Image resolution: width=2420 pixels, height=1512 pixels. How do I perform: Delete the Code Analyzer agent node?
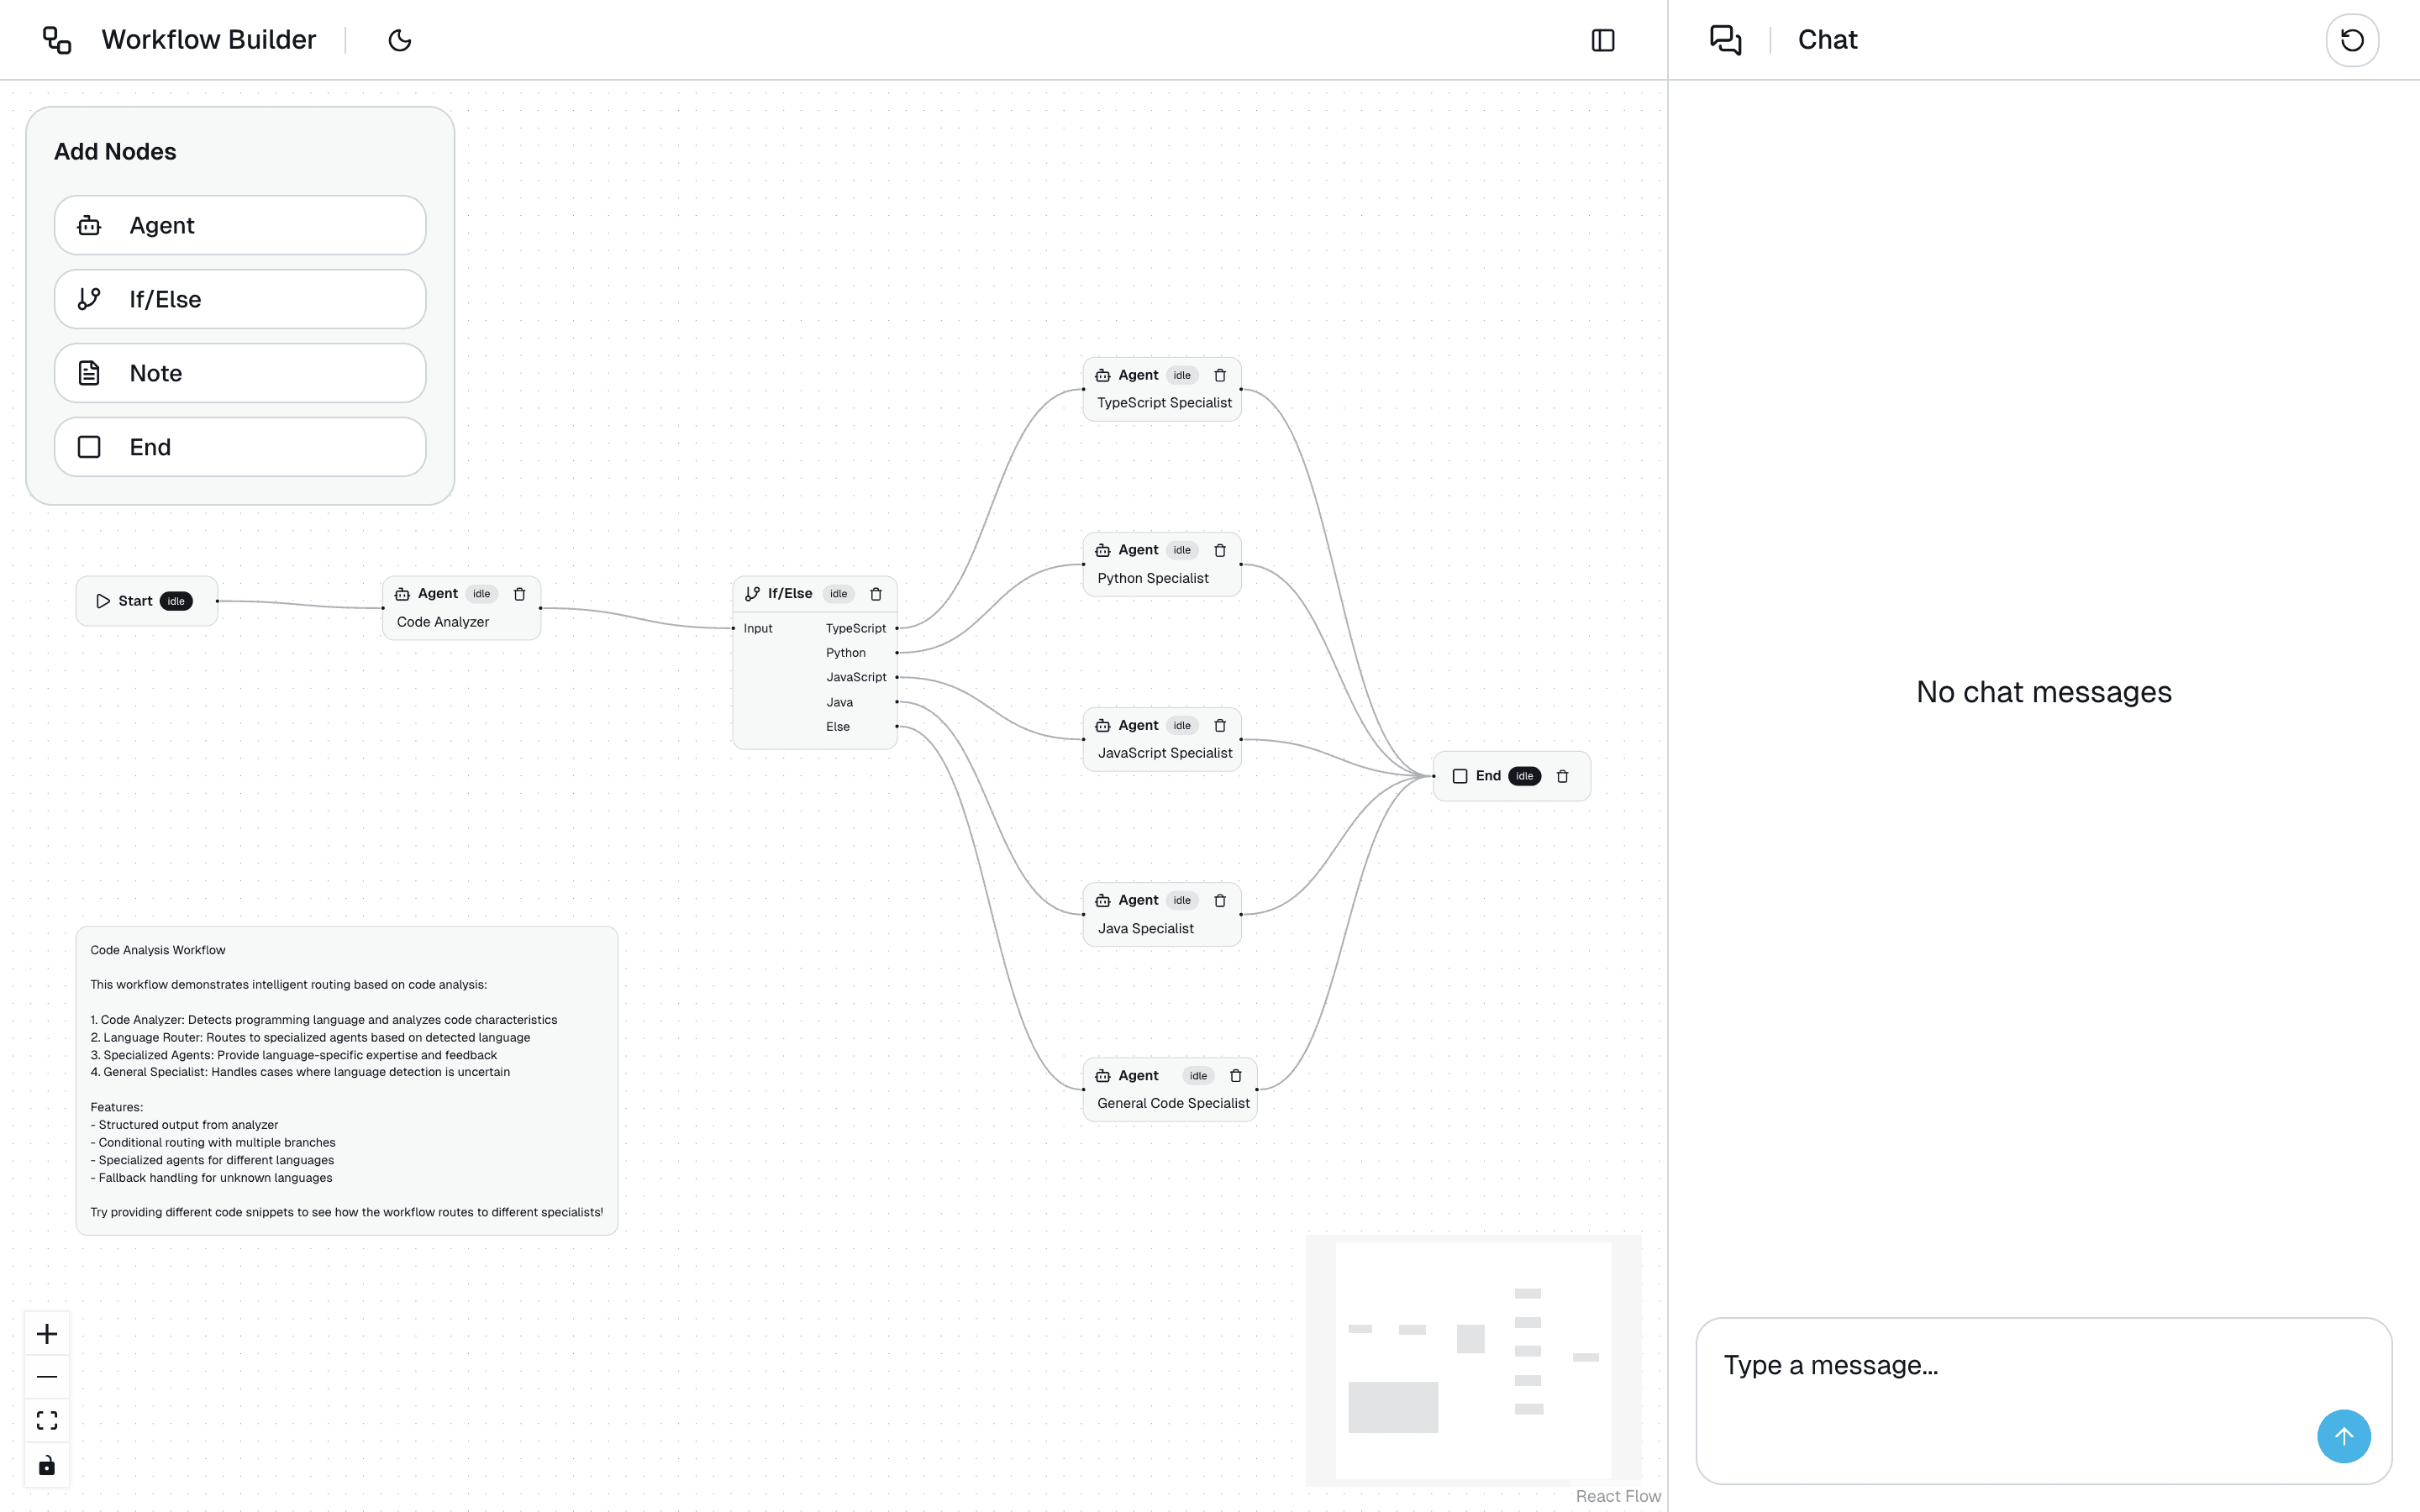click(x=519, y=594)
